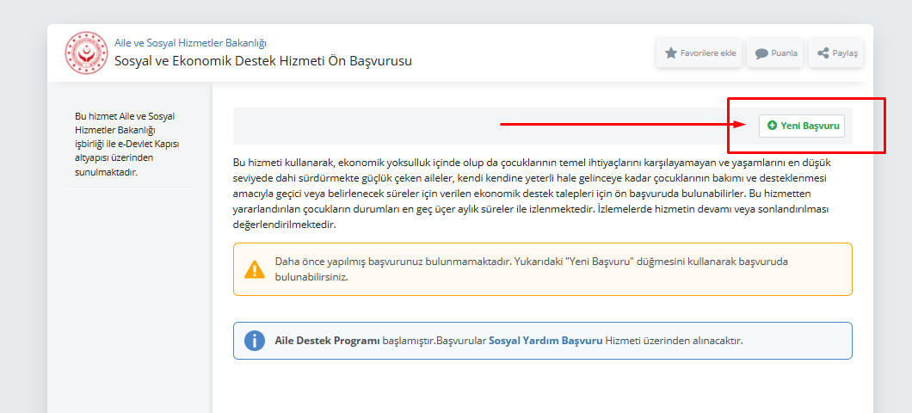Click the star icon for favorites

click(x=671, y=53)
